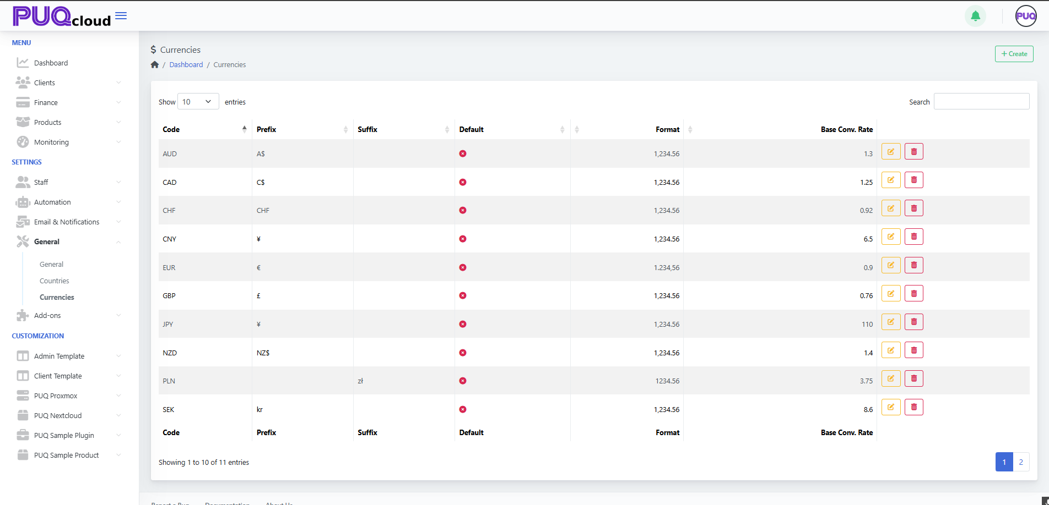Open the notifications bell

[975, 16]
